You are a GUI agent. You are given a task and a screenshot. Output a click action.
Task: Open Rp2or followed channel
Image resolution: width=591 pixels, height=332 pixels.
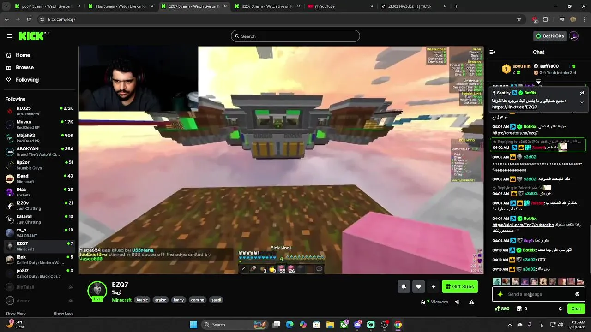(39, 165)
